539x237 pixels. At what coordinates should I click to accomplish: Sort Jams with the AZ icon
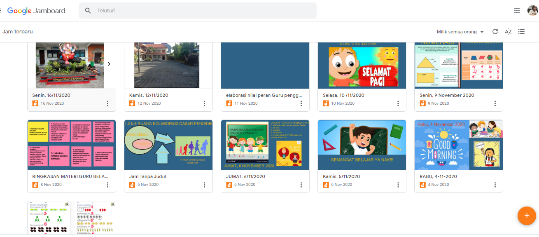coord(508,32)
